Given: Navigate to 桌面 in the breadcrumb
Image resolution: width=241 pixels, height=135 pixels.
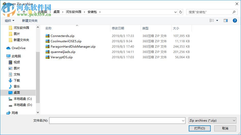Looking at the screenshot, I should 56,12.
